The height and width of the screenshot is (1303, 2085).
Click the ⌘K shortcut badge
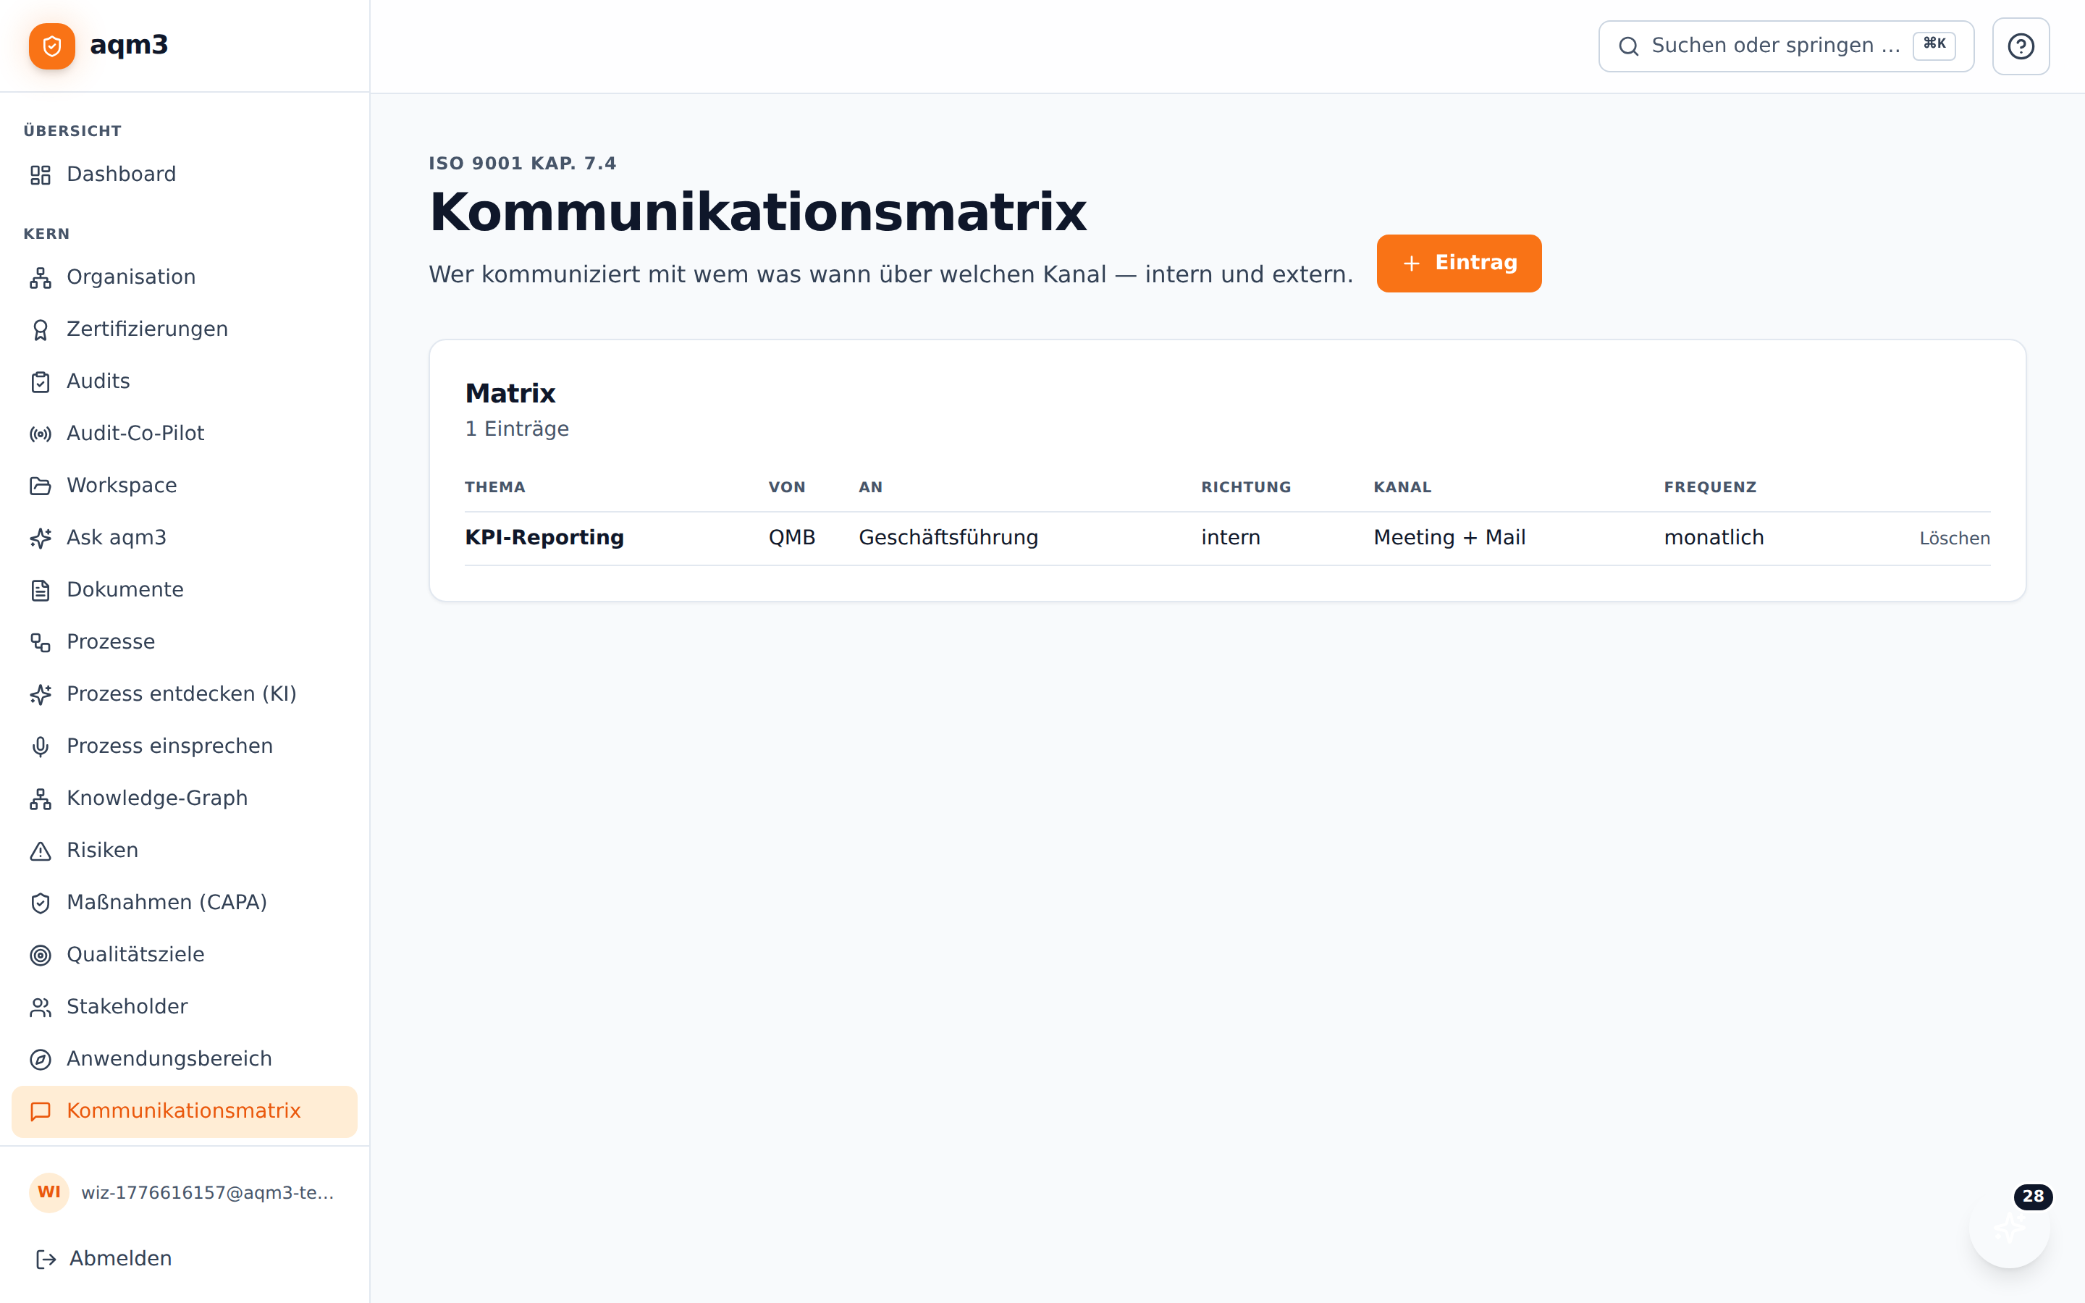coord(1934,45)
